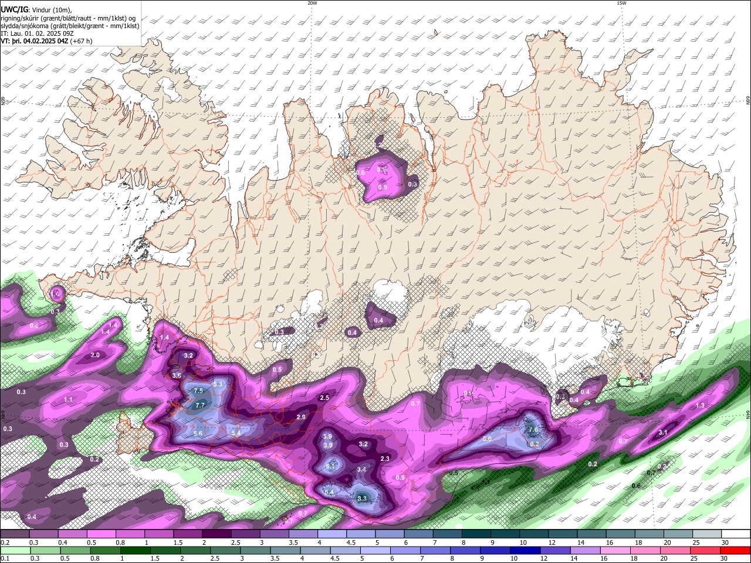Click the 'rigning/skúrir' legend description line
The height and width of the screenshot is (563, 751).
[x=68, y=18]
